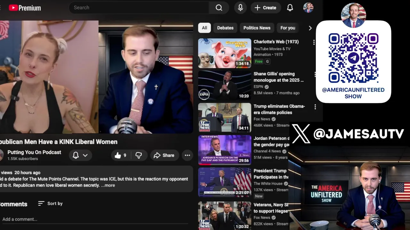Select the Debates filter chip

pyautogui.click(x=225, y=28)
